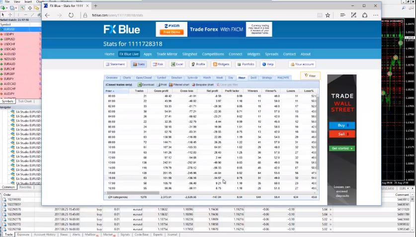Open the Stats page button
This screenshot has width=416, height=237.
139,64
